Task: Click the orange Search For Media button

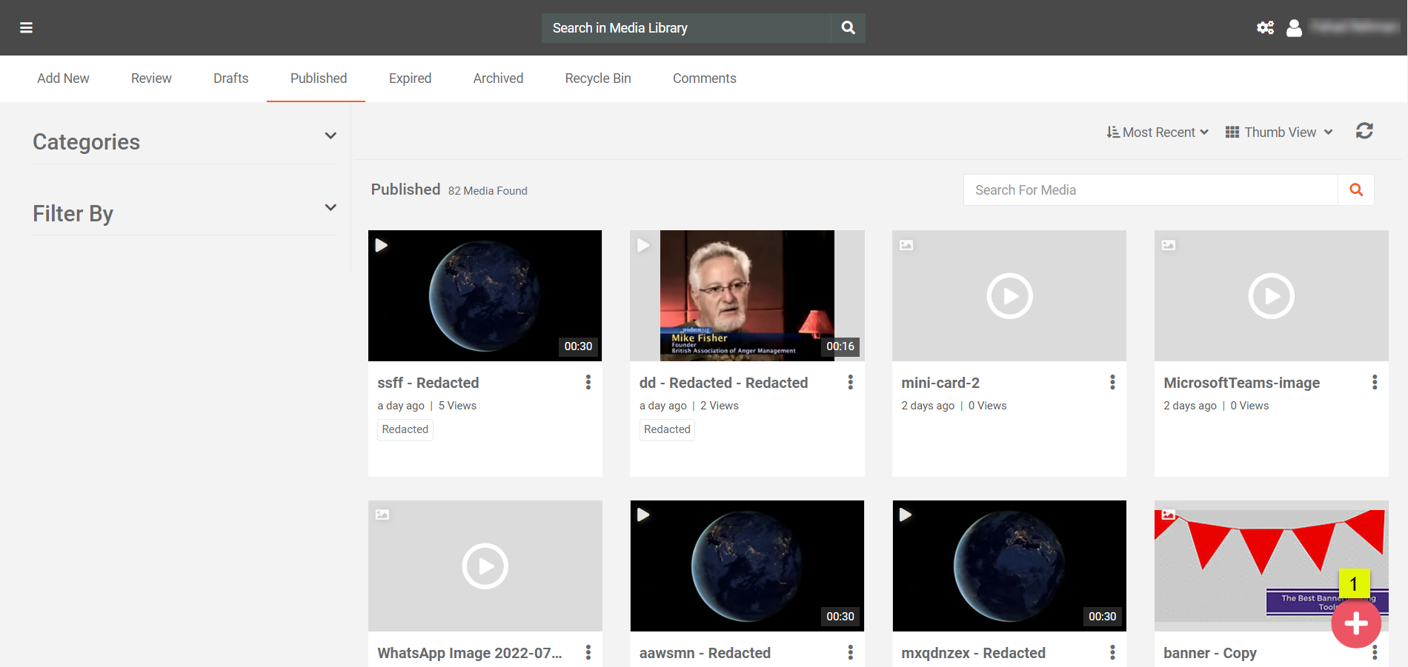Action: coord(1355,190)
